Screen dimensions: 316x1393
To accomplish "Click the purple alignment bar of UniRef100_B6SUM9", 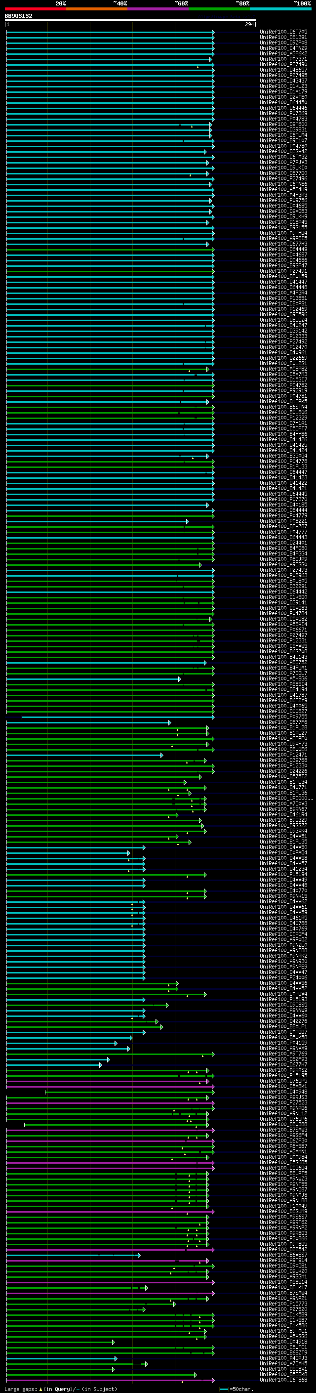I will 110,1212.
